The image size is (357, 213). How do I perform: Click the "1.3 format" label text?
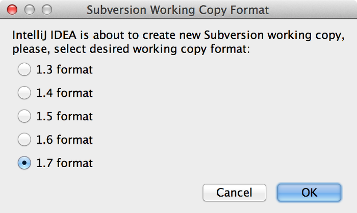64,69
